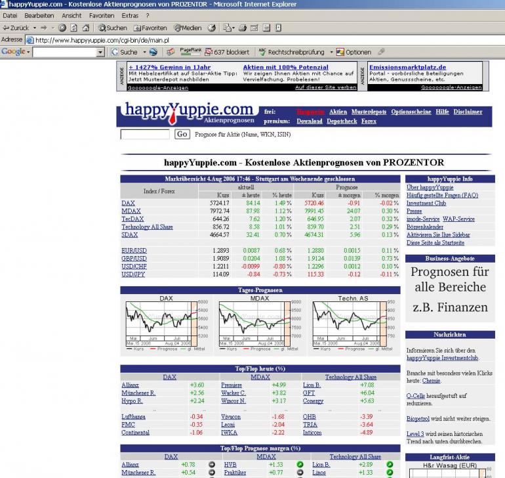Image resolution: width=505 pixels, height=478 pixels.
Task: Open the Bearbeiten menu
Action: click(39, 16)
